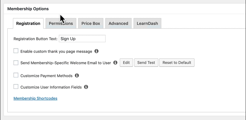
Task: Open the Price Box tab
Action: tap(91, 24)
